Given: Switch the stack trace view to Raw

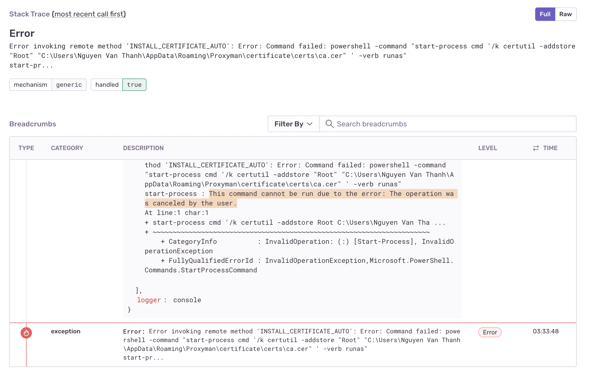Looking at the screenshot, I should point(566,14).
